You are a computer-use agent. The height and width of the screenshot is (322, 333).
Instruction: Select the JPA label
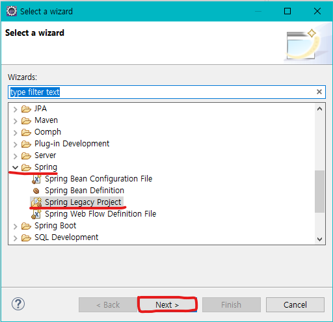pos(40,109)
